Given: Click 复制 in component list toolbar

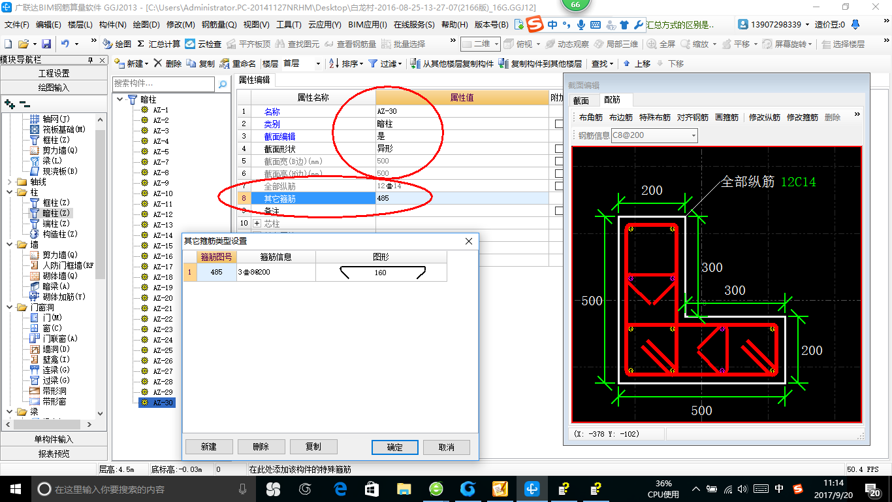Looking at the screenshot, I should coord(200,63).
